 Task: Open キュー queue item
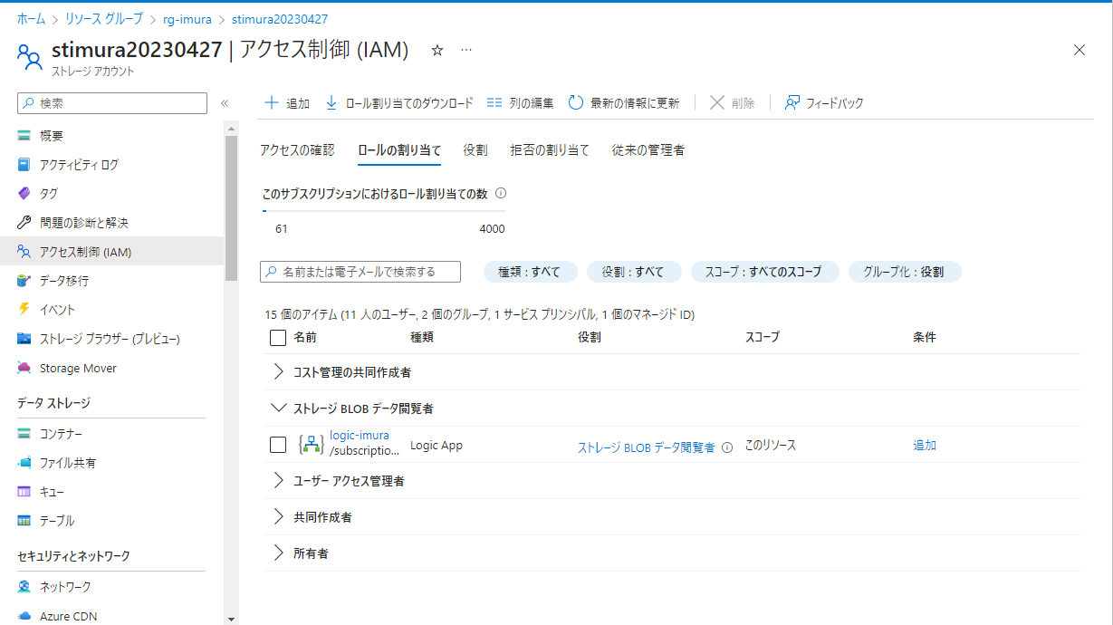coord(52,492)
